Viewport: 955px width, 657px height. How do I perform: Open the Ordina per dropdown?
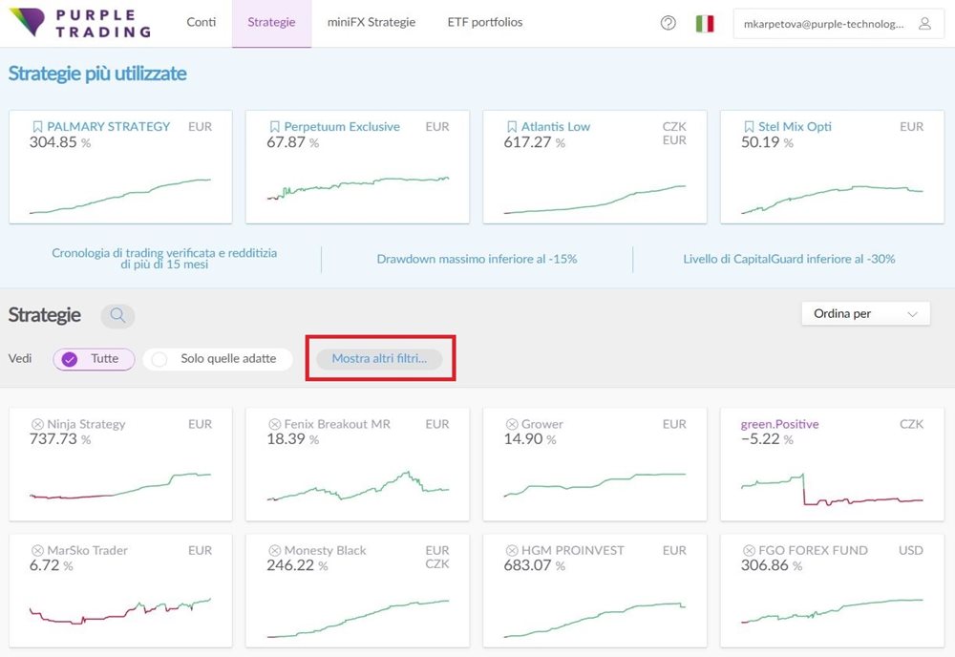click(x=865, y=313)
